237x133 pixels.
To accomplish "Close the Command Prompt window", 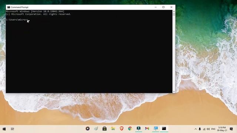I will (x=171, y=7).
